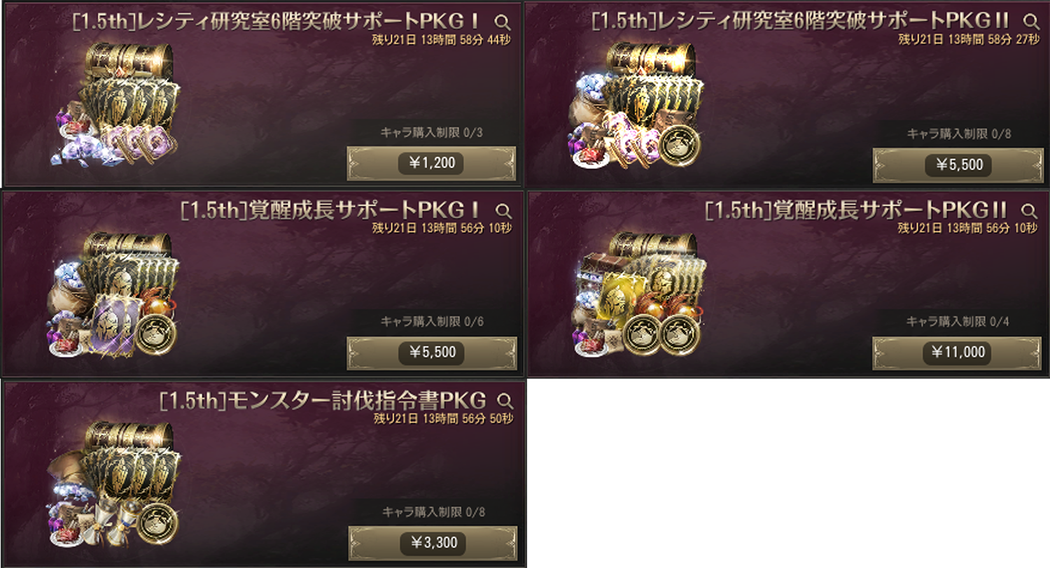1050x568 pixels.
Task: Click the ¥11,000 price button
Action: click(x=958, y=353)
